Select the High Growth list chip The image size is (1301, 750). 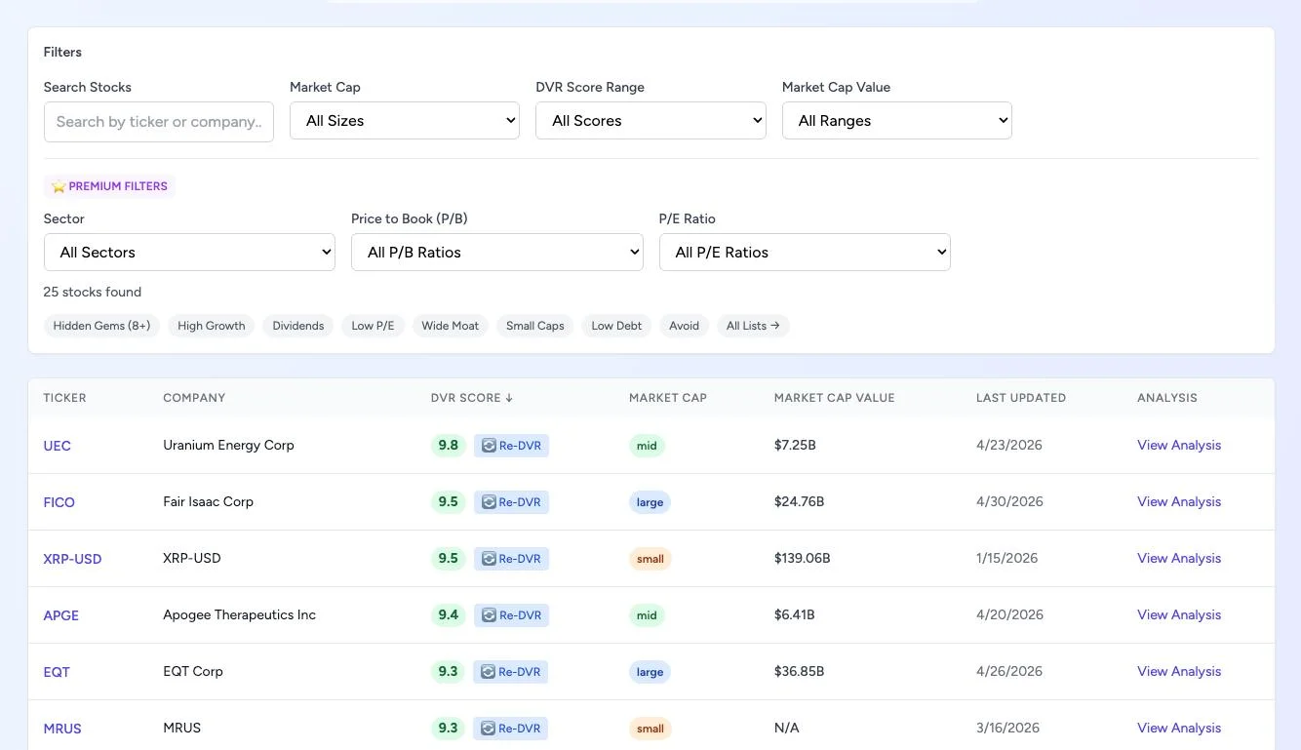coord(212,326)
